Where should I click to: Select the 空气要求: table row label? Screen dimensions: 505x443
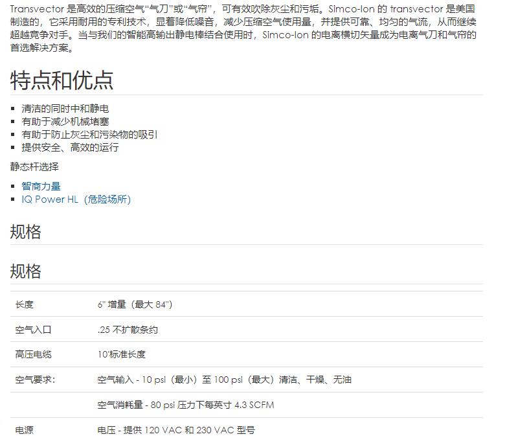(35, 380)
